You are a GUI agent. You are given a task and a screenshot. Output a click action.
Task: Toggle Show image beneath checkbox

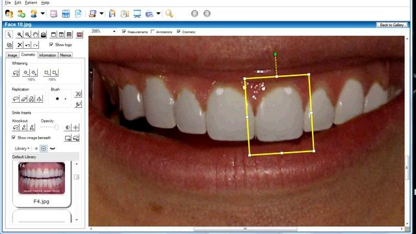coord(14,137)
